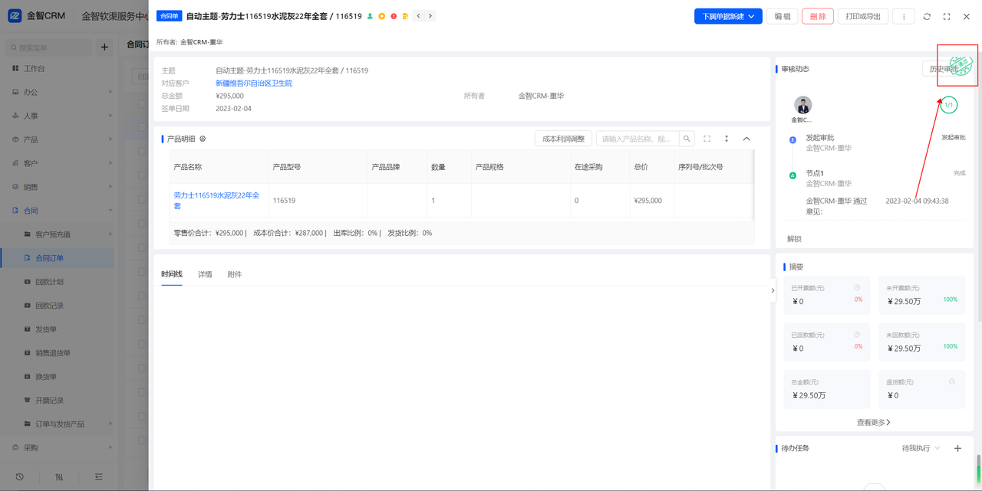Click clock icon on 已开票额 card
Image resolution: width=982 pixels, height=491 pixels.
click(857, 288)
